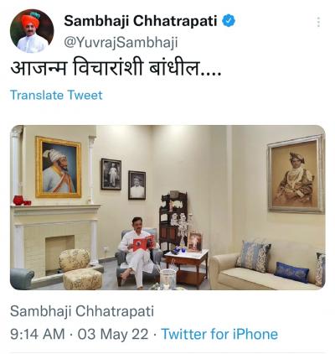
Task: Open the Twitter for iPhone source link
Action: tap(219, 334)
